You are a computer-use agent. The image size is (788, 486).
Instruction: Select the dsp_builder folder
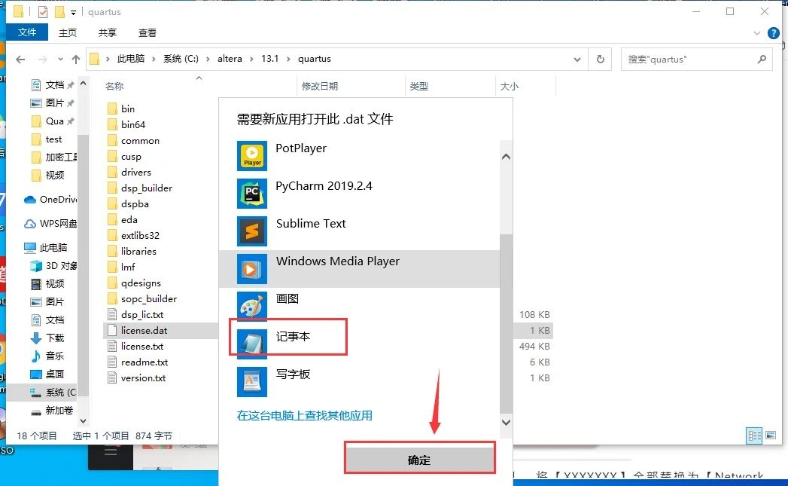pos(140,188)
